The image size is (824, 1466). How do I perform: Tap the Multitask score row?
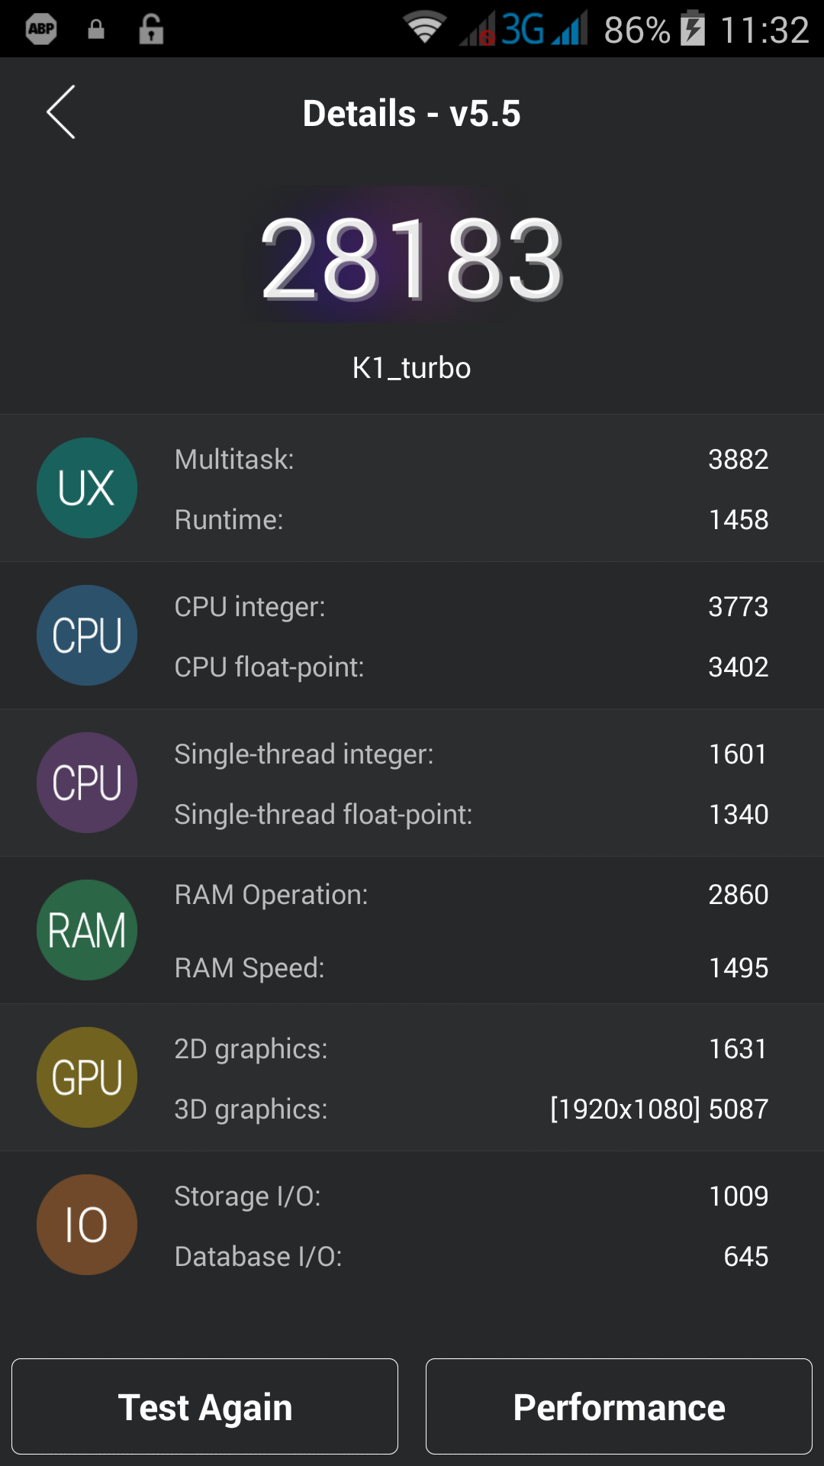(471, 460)
